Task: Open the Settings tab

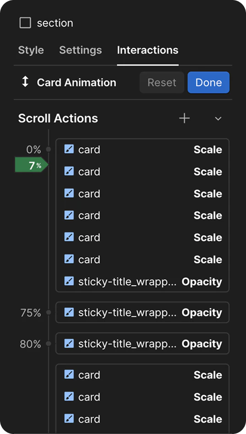Action: pyautogui.click(x=81, y=50)
